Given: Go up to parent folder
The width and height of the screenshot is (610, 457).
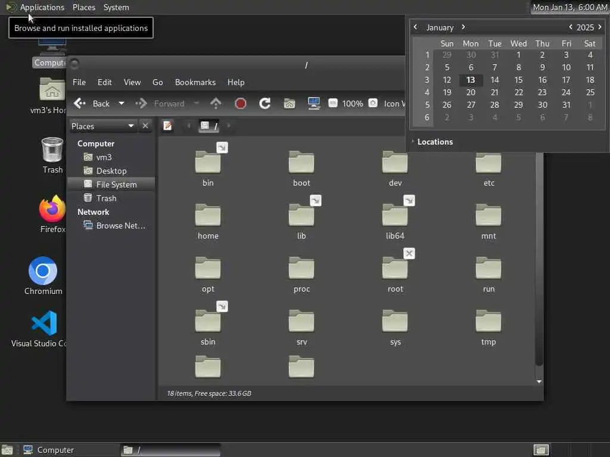Looking at the screenshot, I should [216, 104].
